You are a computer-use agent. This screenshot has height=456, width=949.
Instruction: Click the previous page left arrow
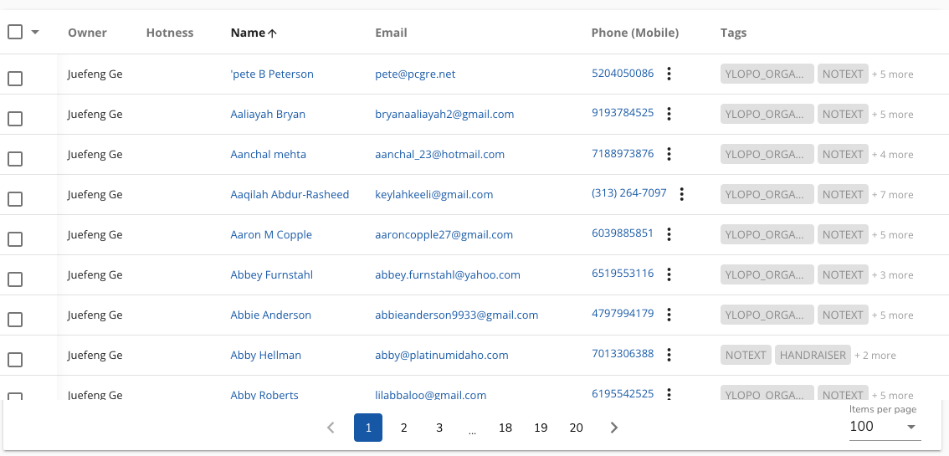(x=331, y=428)
